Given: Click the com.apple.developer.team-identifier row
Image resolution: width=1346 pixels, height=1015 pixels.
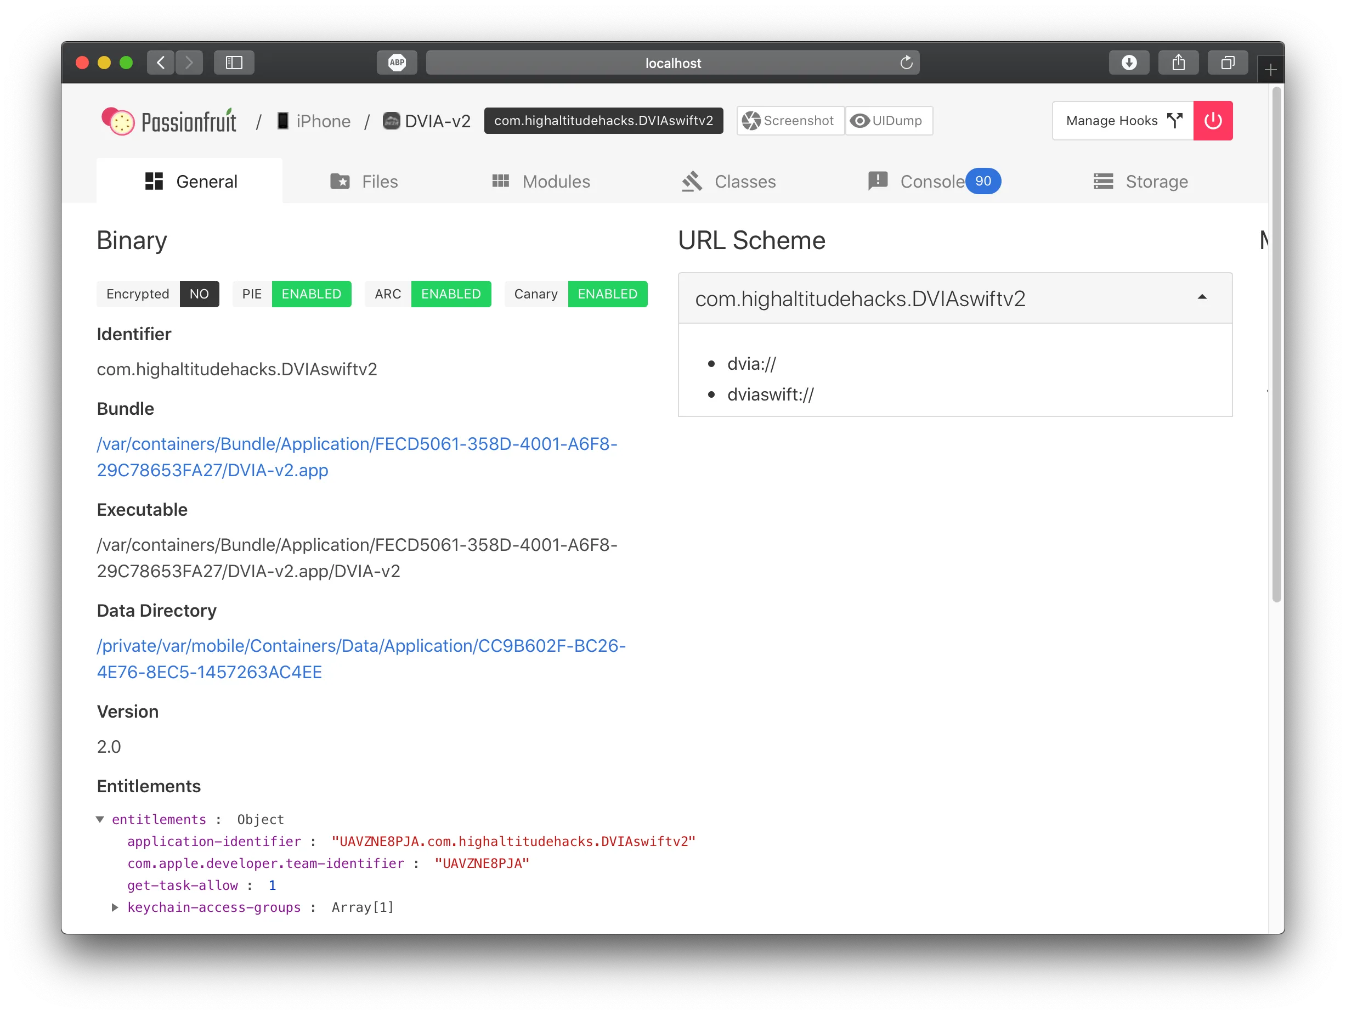Looking at the screenshot, I should [x=328, y=864].
